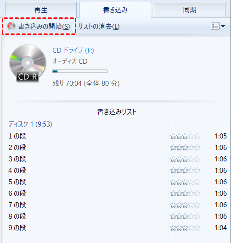Click the burn disc icon beside 書き込みの開始
231x243 pixels.
11,26
